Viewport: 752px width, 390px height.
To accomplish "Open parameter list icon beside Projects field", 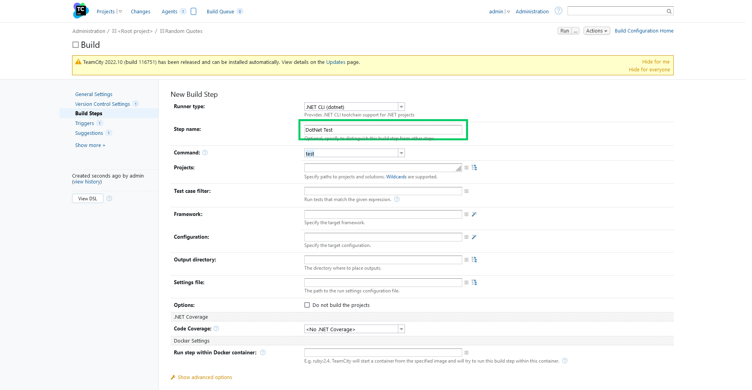I will 466,168.
